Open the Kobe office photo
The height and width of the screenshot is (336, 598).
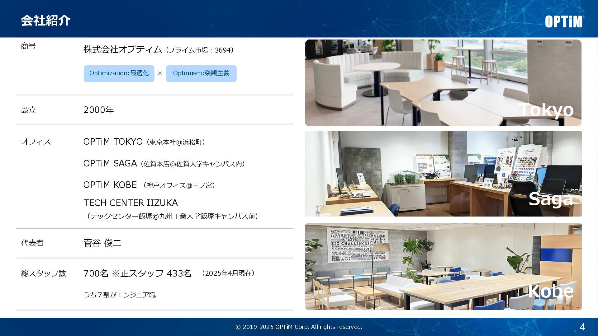coord(443,266)
